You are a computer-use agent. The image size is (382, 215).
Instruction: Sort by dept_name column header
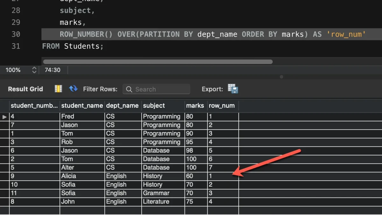point(123,105)
